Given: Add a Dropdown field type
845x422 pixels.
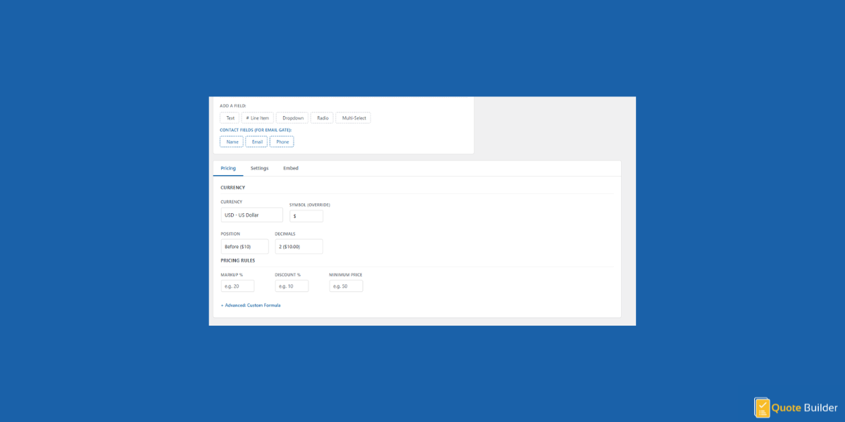Looking at the screenshot, I should pyautogui.click(x=292, y=117).
